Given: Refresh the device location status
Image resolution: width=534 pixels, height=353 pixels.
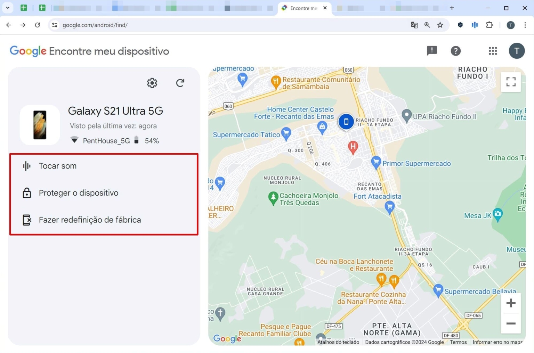Looking at the screenshot, I should (x=180, y=83).
